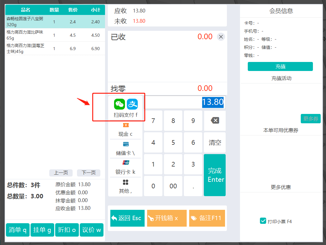Click the 更多优惠 label
326x245 pixels.
281,187
